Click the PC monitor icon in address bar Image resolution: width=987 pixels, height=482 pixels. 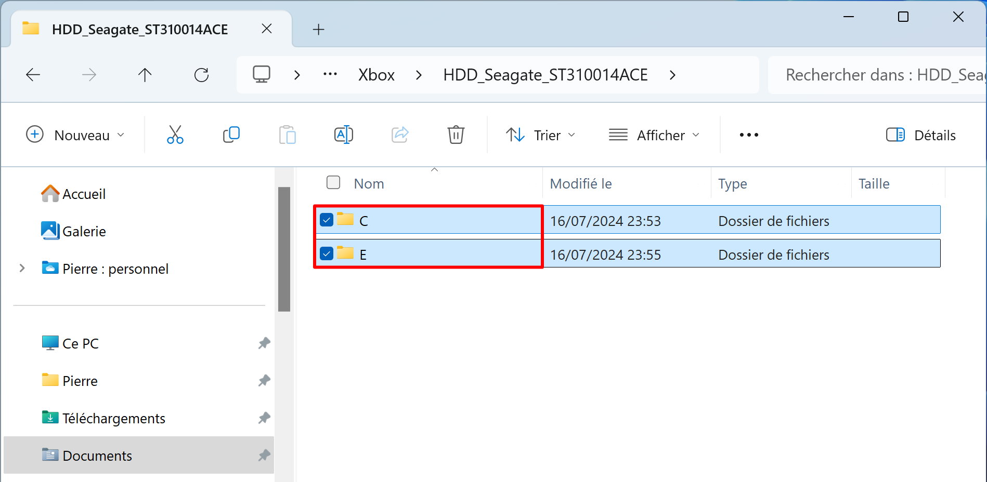click(x=262, y=74)
